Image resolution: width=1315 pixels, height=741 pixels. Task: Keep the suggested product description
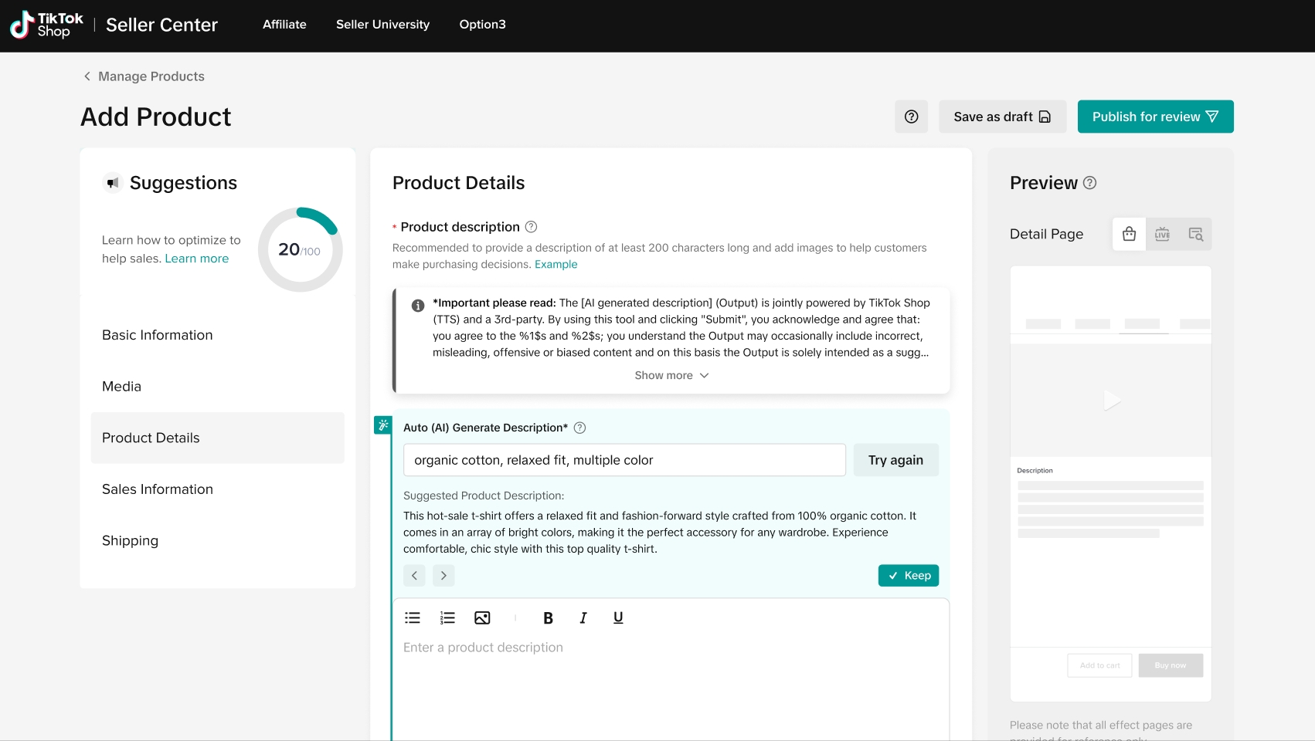click(x=909, y=576)
